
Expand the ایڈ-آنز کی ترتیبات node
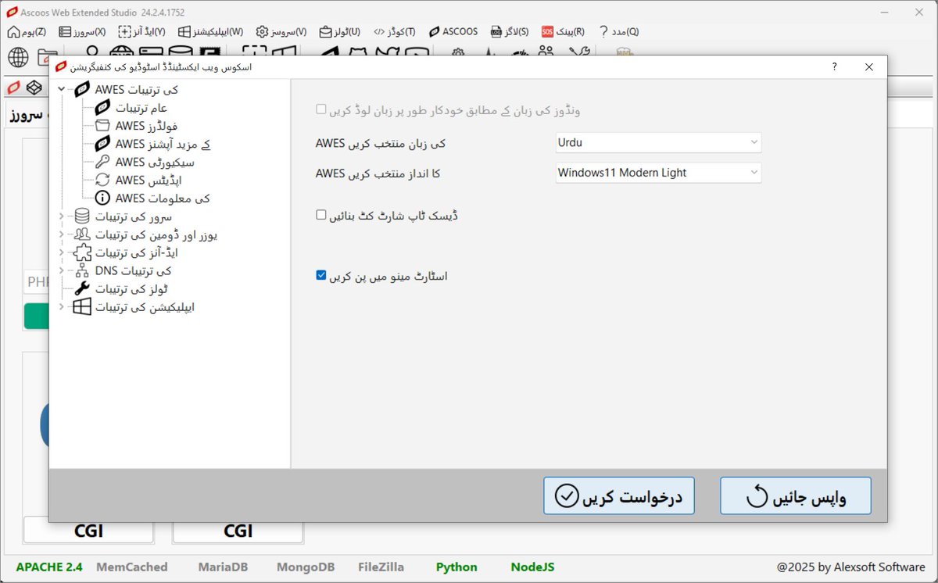pyautogui.click(x=61, y=252)
